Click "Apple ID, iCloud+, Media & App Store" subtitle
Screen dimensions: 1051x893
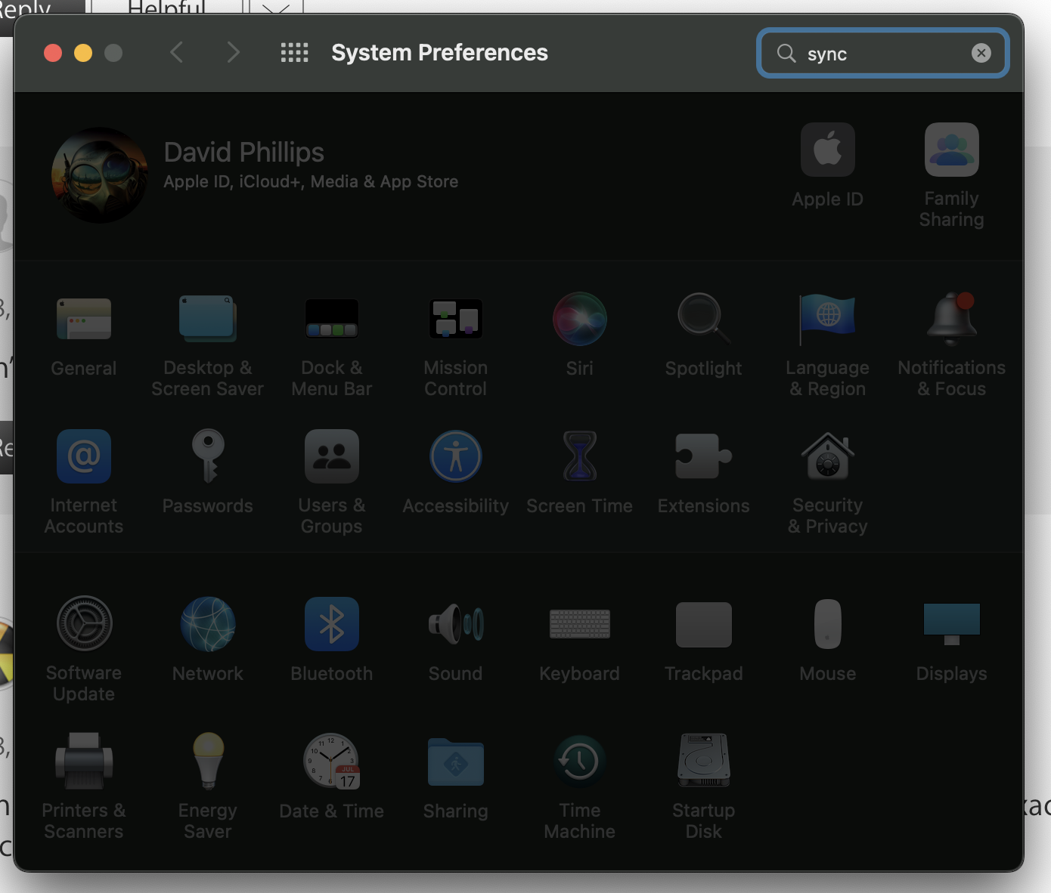311,182
